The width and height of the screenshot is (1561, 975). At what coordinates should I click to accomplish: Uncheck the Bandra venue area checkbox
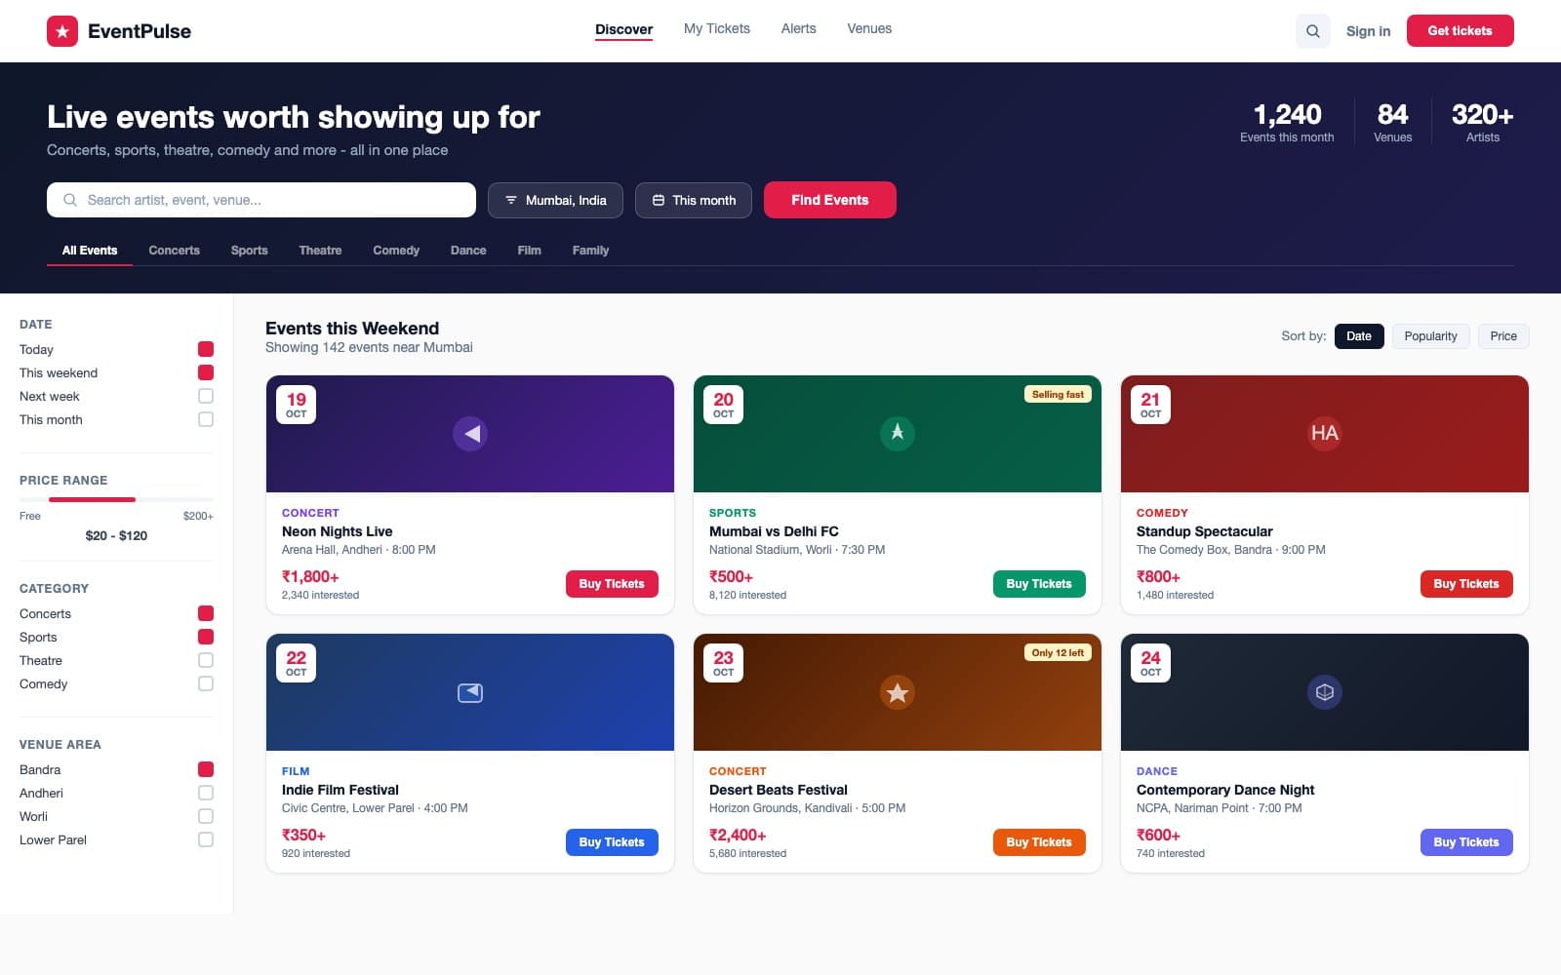206,769
